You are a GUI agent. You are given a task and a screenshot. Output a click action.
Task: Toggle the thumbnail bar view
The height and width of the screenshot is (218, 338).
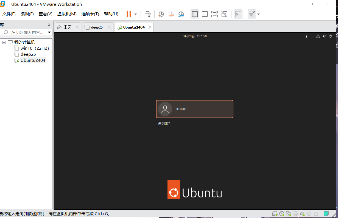pyautogui.click(x=205, y=14)
